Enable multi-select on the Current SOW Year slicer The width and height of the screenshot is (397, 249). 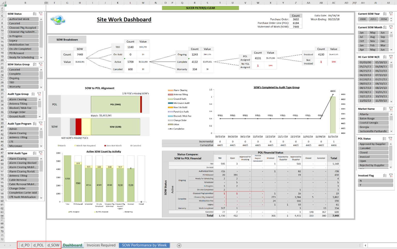[385, 14]
